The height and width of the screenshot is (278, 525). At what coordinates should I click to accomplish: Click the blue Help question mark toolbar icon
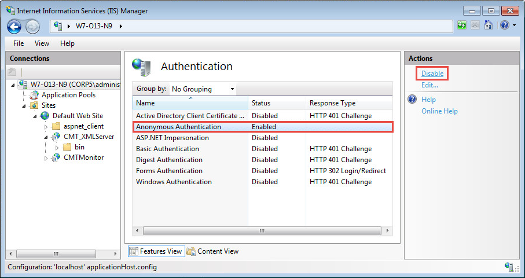(x=504, y=25)
